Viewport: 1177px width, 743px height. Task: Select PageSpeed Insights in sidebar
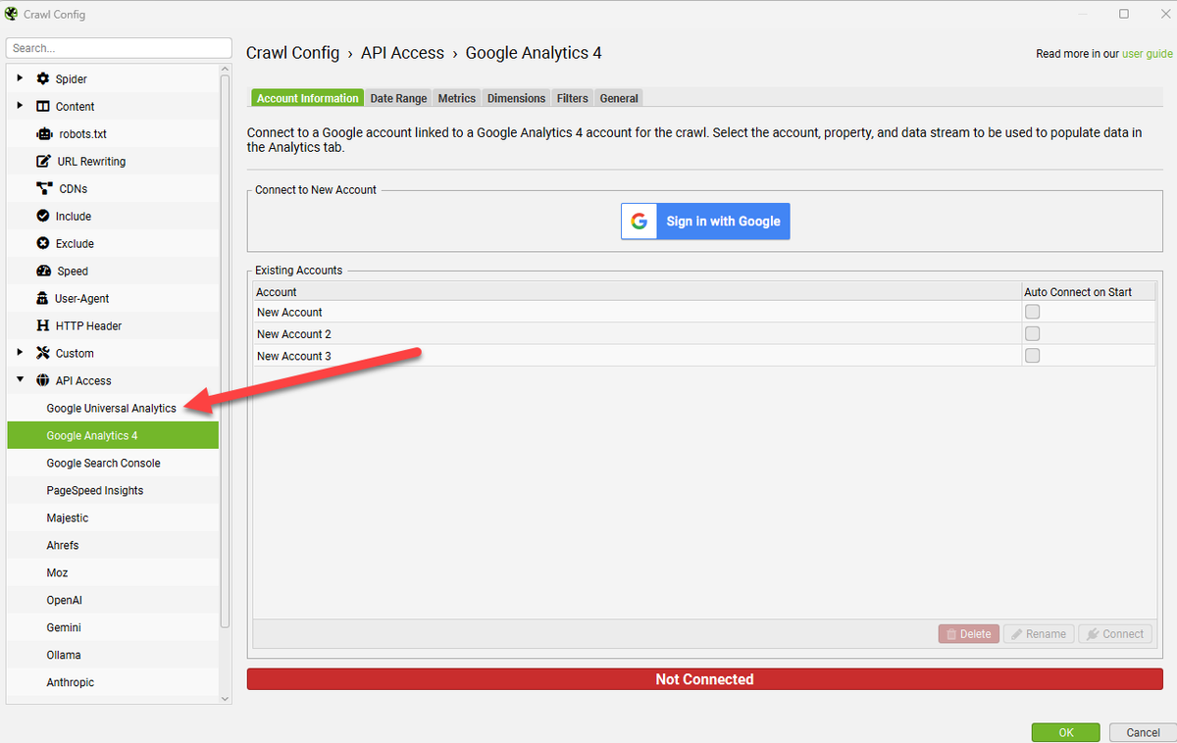(113, 490)
